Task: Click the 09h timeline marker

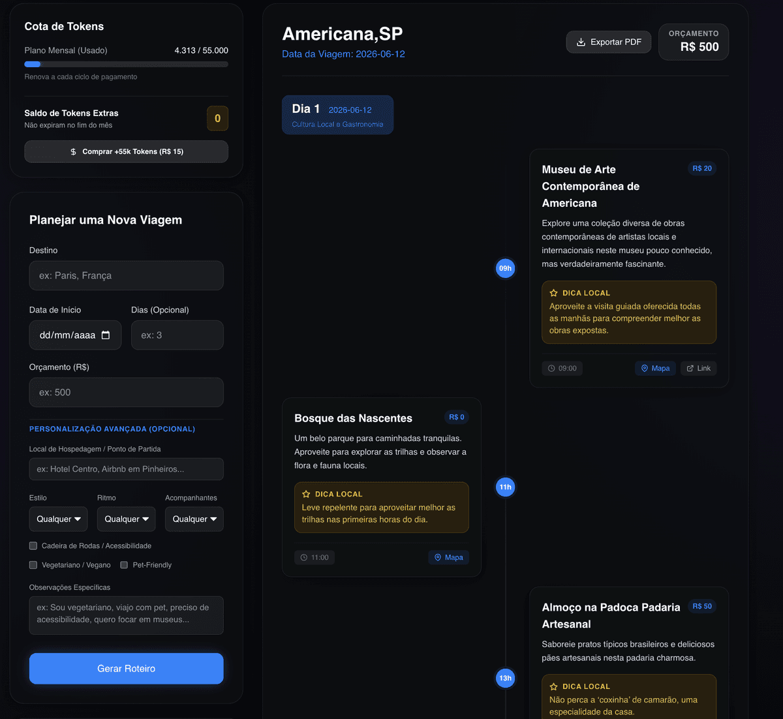Action: [x=505, y=268]
